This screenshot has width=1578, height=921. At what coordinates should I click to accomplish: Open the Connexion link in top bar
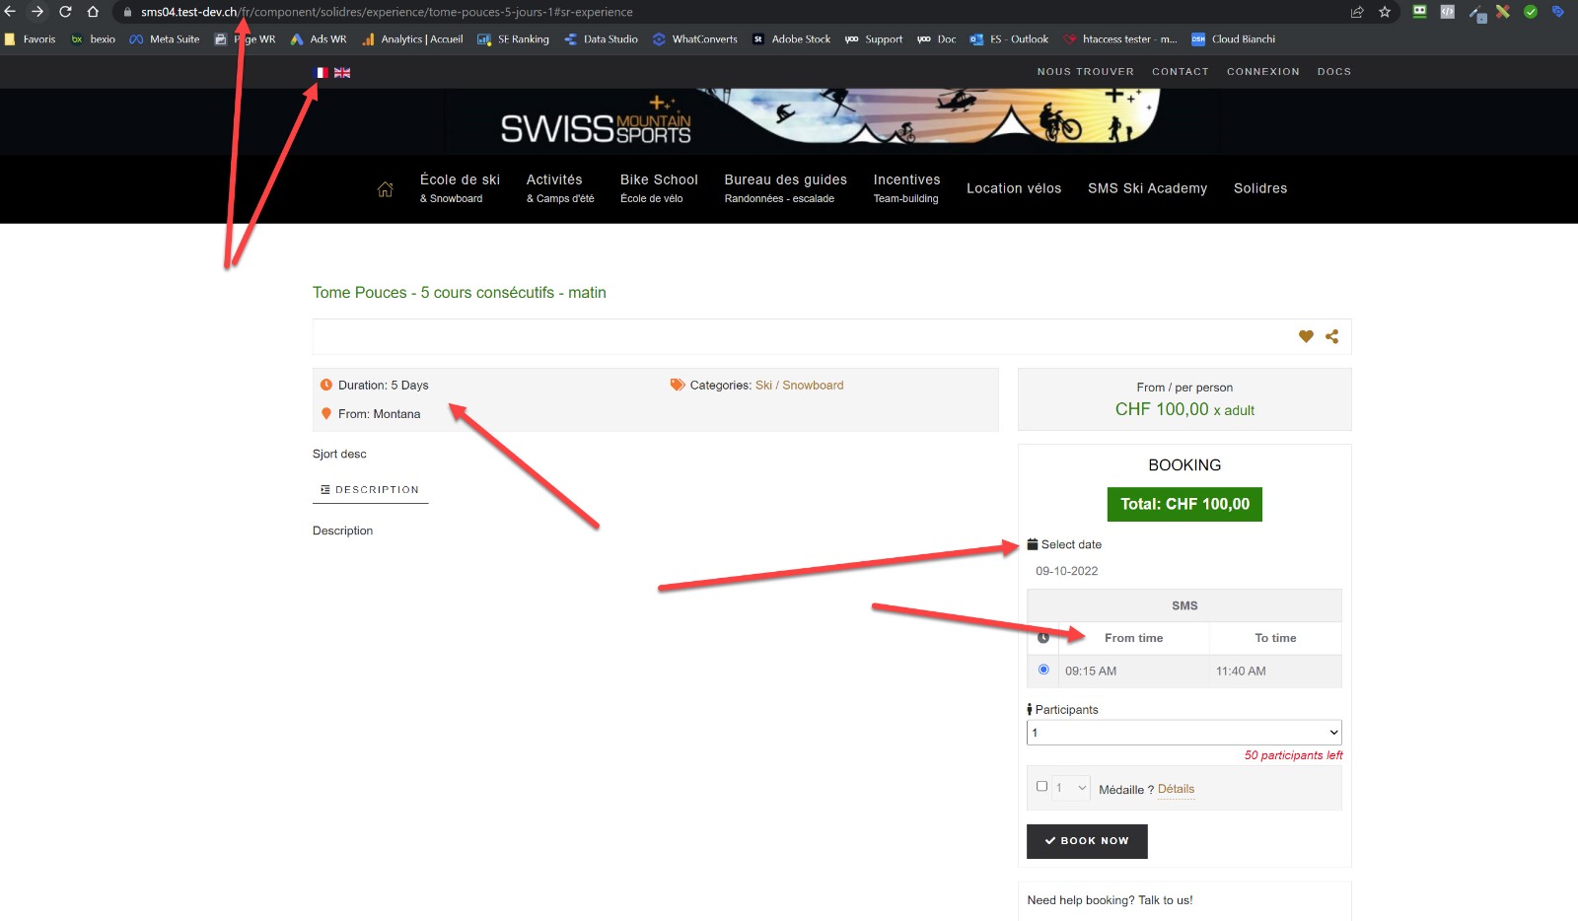pos(1262,72)
